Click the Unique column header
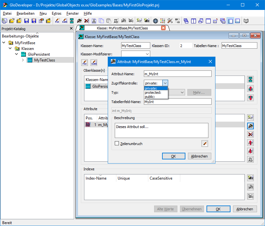The image size is (265, 226). click(132, 178)
